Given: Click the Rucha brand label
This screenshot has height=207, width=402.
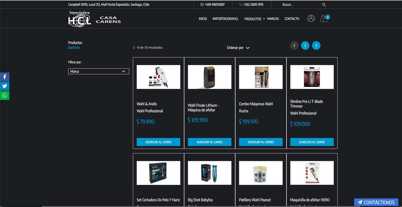Looking at the screenshot, I should [x=244, y=111].
